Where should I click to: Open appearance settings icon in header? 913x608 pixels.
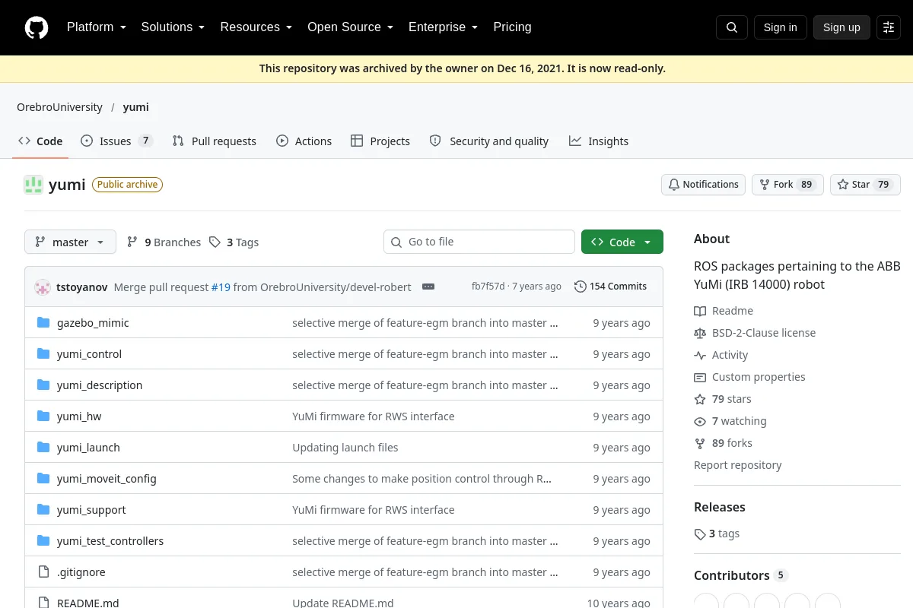coord(889,27)
